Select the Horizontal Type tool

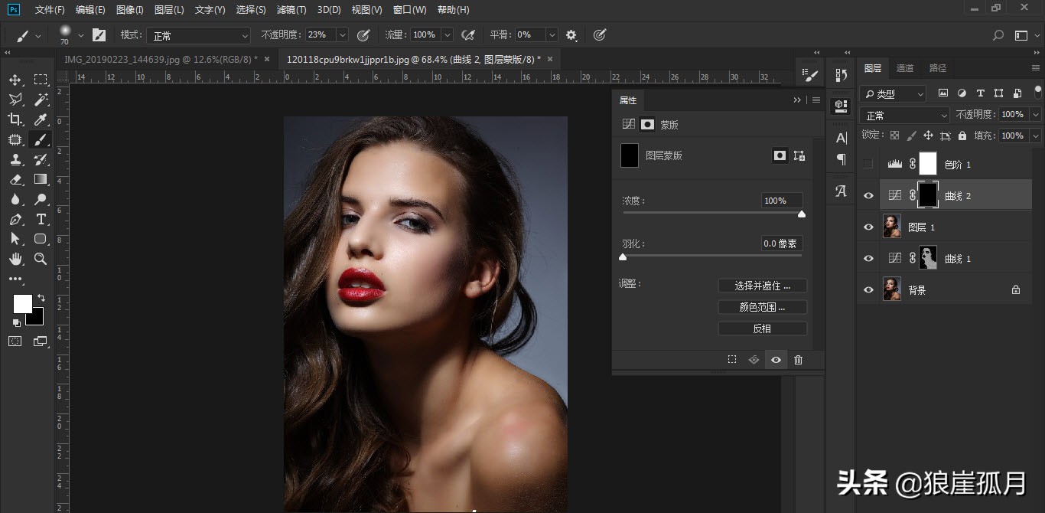pyautogui.click(x=41, y=219)
